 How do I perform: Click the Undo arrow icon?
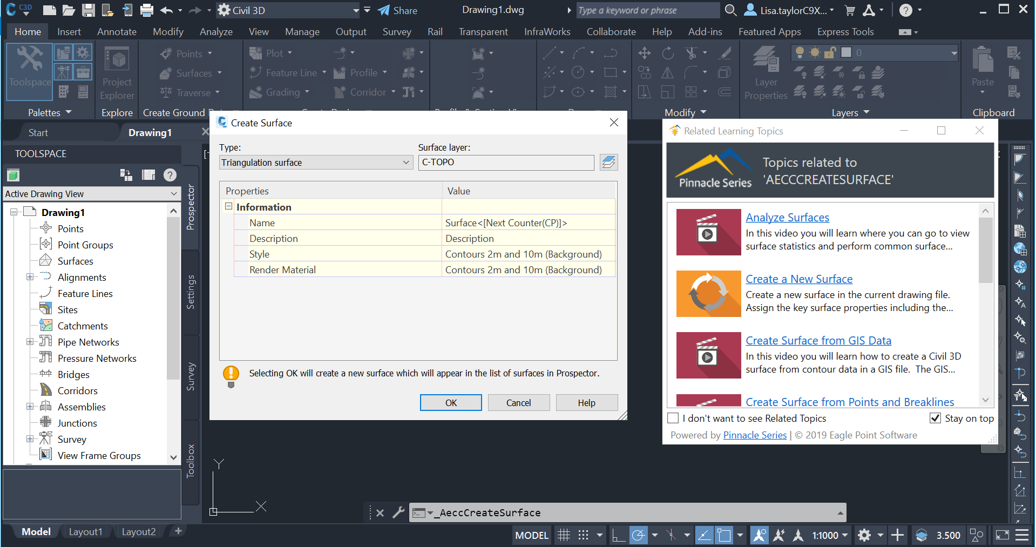coord(167,10)
